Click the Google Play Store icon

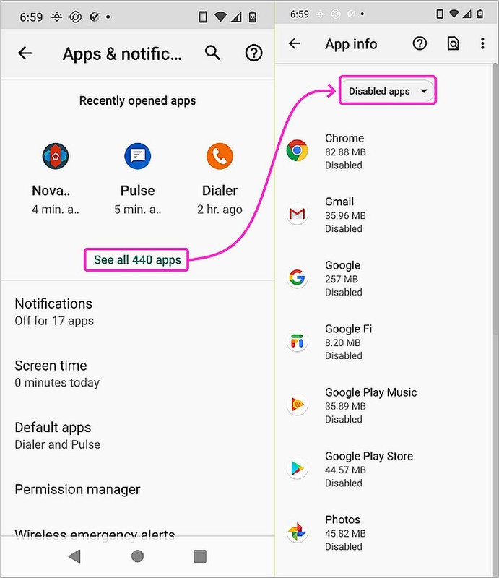click(x=297, y=468)
